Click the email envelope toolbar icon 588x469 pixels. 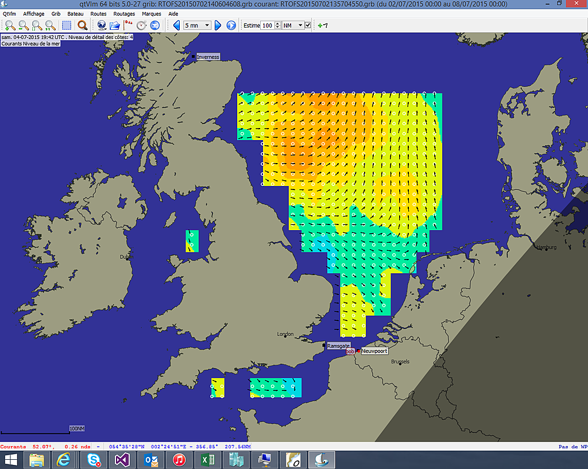pyautogui.click(x=154, y=25)
